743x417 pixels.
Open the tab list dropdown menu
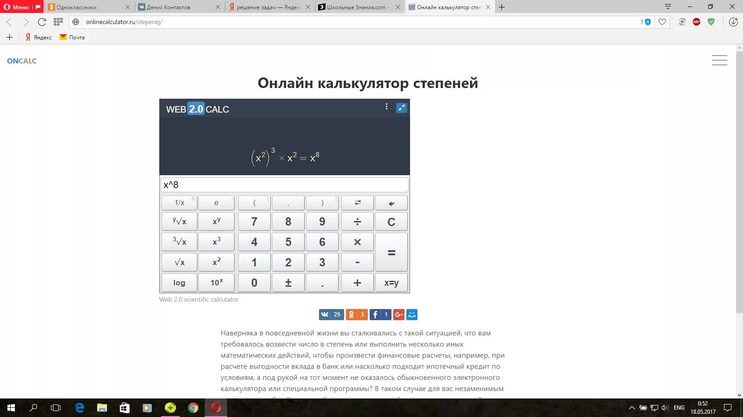click(x=668, y=7)
